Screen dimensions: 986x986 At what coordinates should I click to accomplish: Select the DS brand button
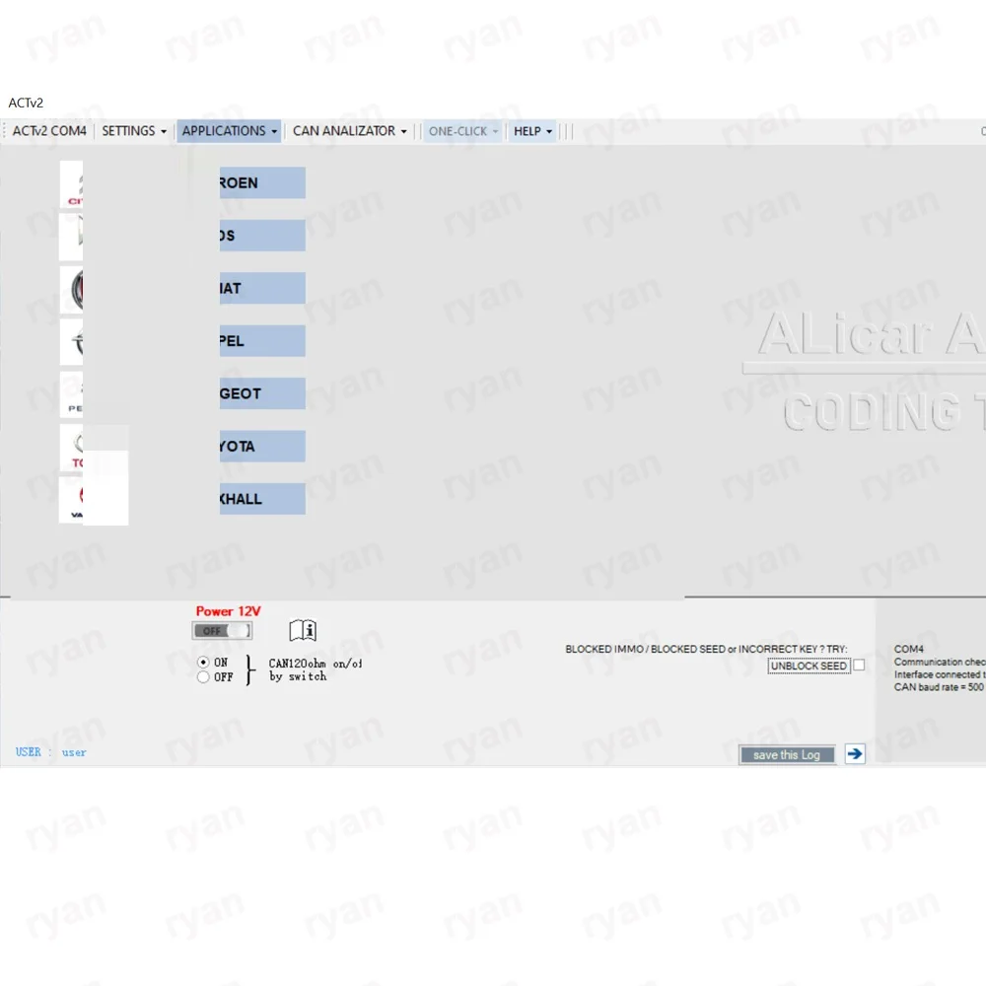(x=262, y=236)
